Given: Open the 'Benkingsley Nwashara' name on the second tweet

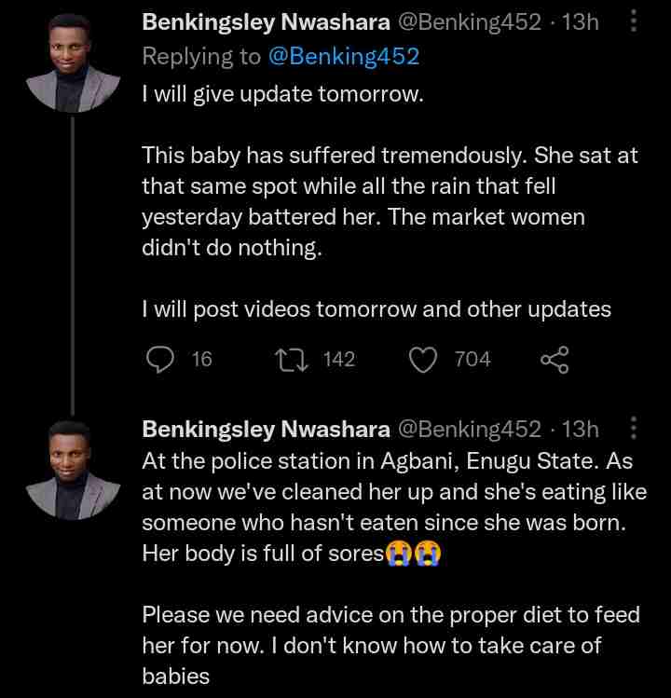Looking at the screenshot, I should pos(266,429).
